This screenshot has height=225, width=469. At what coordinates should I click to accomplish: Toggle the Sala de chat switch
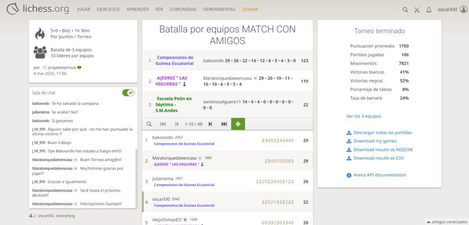(128, 93)
